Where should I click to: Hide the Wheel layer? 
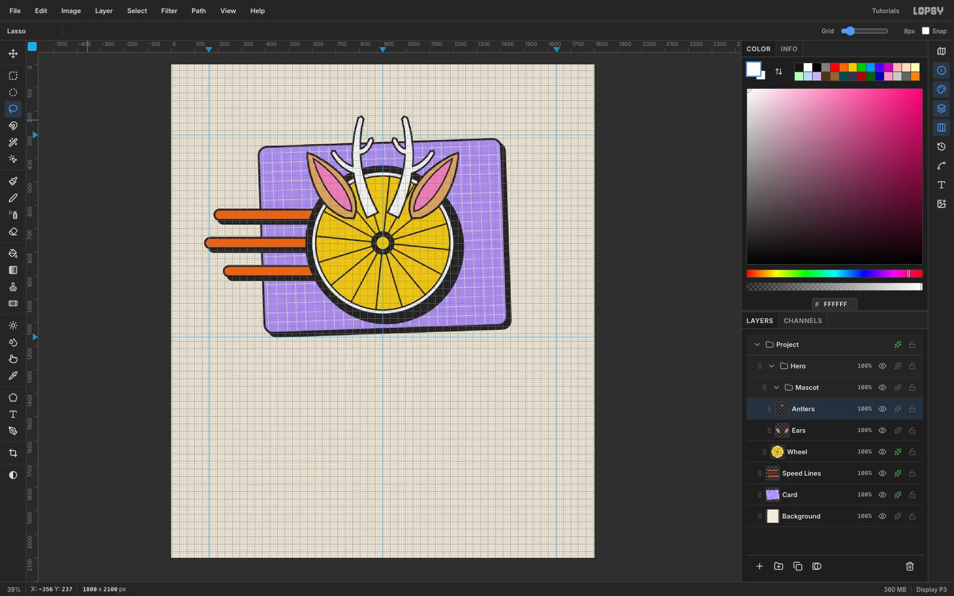882,452
